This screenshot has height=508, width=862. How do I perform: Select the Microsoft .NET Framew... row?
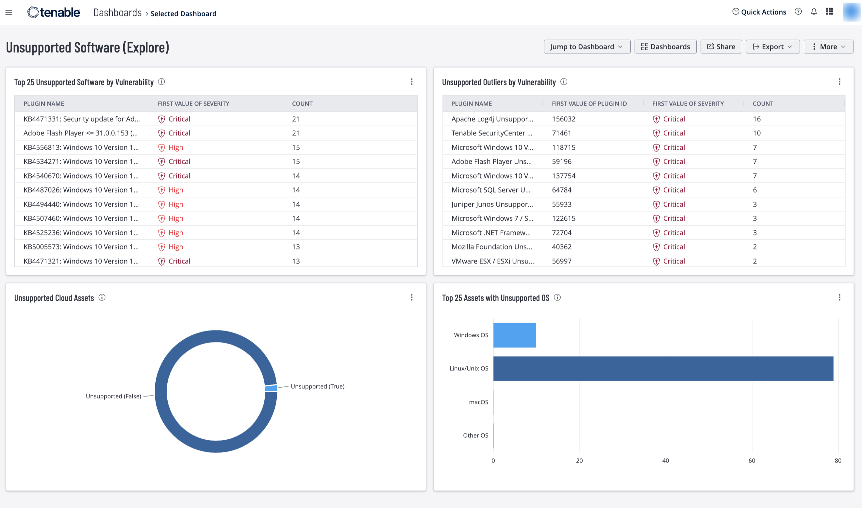643,233
